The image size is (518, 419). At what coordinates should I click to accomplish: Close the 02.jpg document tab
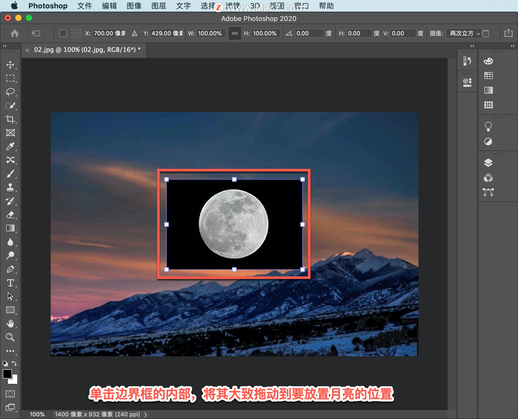click(27, 50)
